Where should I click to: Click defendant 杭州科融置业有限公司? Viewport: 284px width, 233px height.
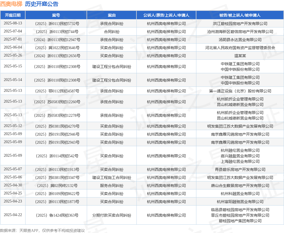coord(240,194)
